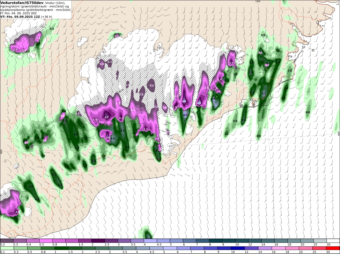Screen dimensions: 340x254
Task: Click the '3.1' value in the pink area
Action: pos(231,63)
